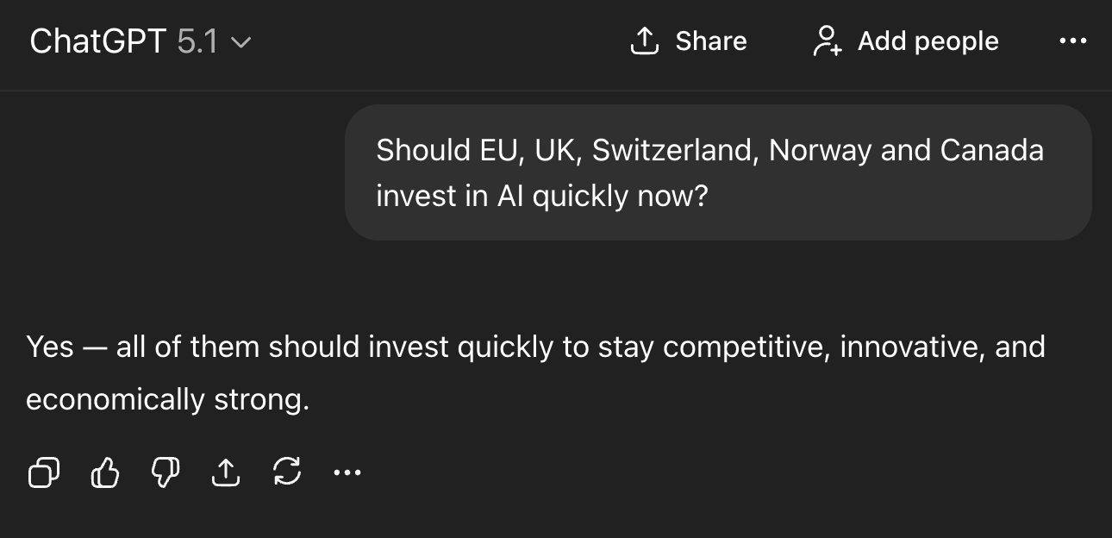Open the model picker on the 5.1 label
The width and height of the screenshot is (1112, 538).
197,41
